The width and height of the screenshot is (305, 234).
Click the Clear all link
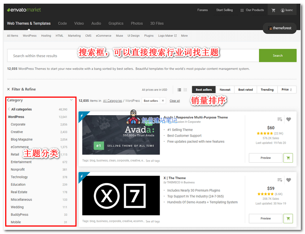pyautogui.click(x=175, y=100)
